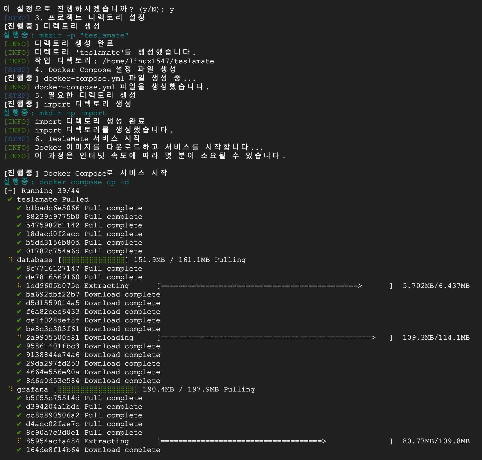Image resolution: width=482 pixels, height=460 pixels.
Task: Click the layer ID 4664e556e90a
Action: coord(53,372)
